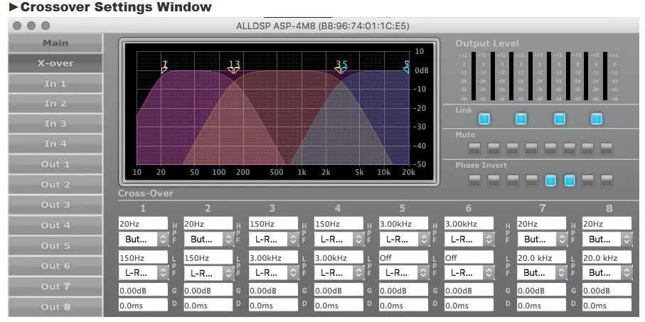Screen dimensions: 645x322
Task: Mute output channel 7
Action: pyautogui.click(x=587, y=148)
